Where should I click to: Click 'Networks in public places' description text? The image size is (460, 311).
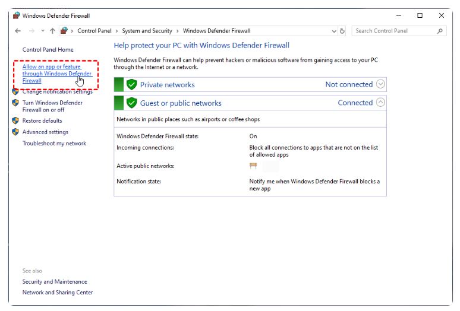click(188, 119)
